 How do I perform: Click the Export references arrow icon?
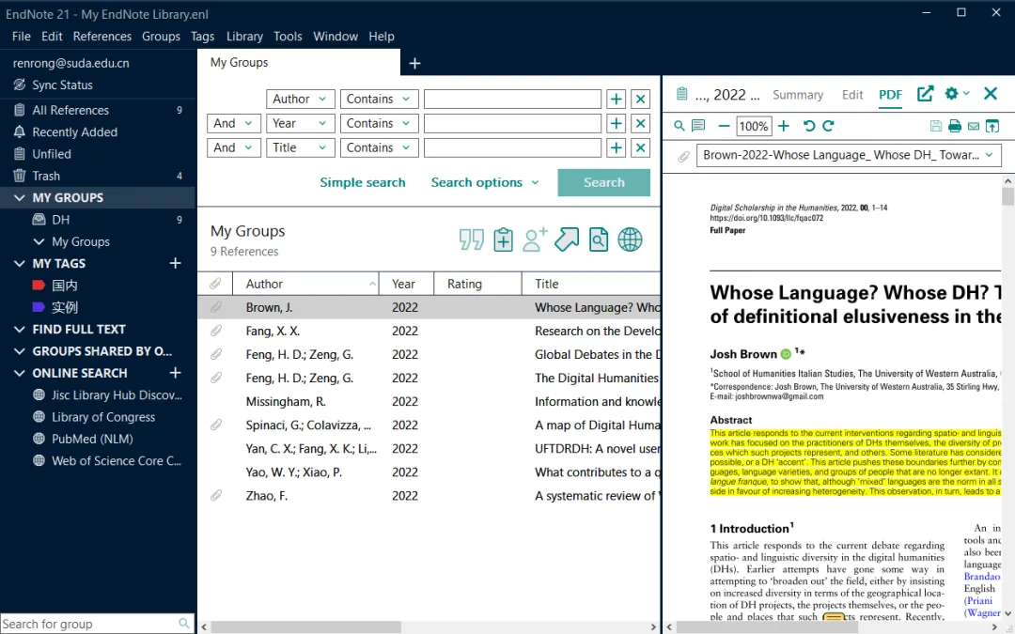coord(567,240)
